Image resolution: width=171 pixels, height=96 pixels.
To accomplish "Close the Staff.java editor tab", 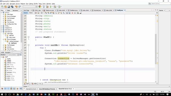I will 125,10.
